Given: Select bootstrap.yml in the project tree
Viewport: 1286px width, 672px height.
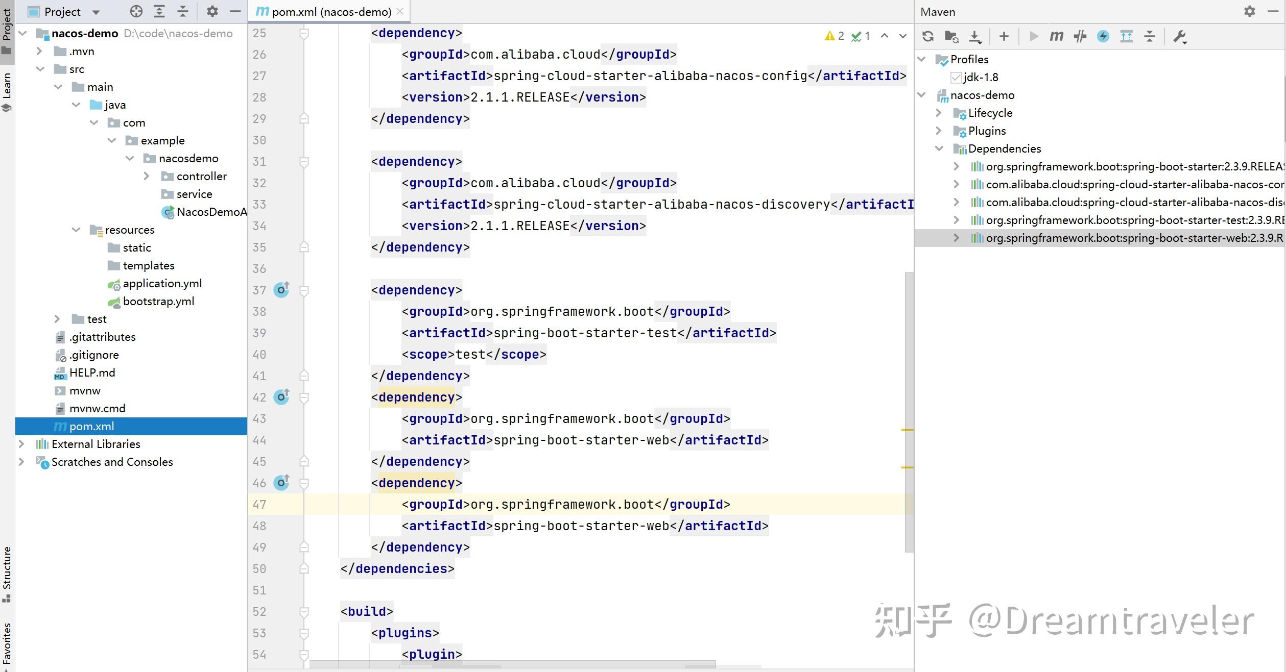Looking at the screenshot, I should (x=158, y=301).
